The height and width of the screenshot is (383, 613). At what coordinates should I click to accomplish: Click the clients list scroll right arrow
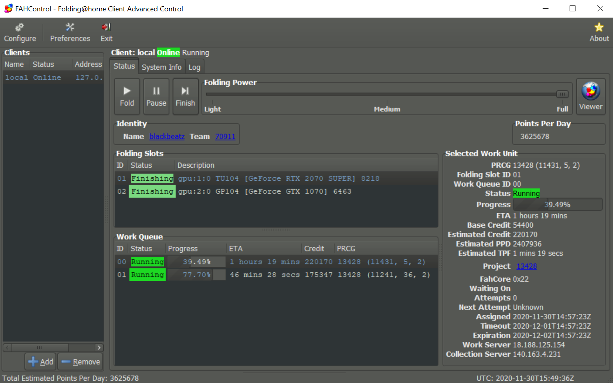tap(99, 347)
